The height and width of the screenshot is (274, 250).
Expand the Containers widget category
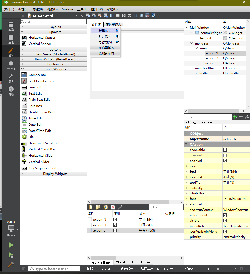(53, 64)
